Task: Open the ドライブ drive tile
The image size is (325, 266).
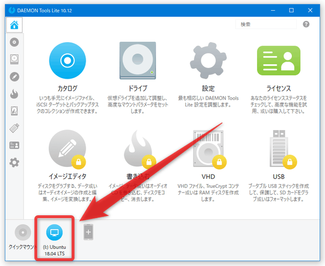Action: pyautogui.click(x=138, y=60)
